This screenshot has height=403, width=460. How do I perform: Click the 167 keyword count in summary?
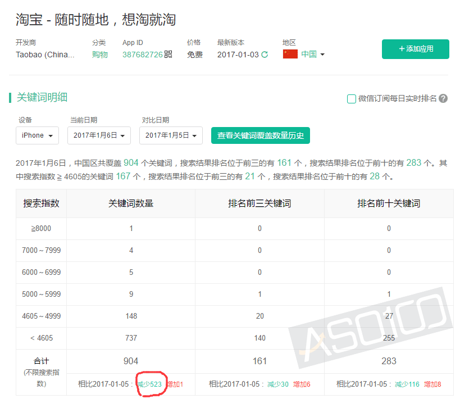pyautogui.click(x=123, y=176)
